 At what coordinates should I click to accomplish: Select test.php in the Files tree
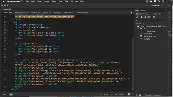point(147,39)
